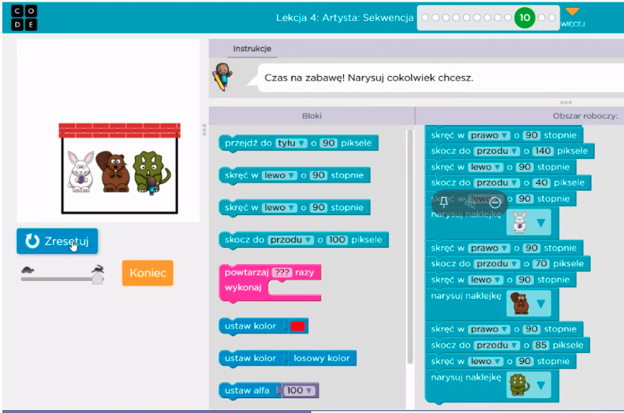Click the rabbit sticker image in workspace block

point(519,223)
